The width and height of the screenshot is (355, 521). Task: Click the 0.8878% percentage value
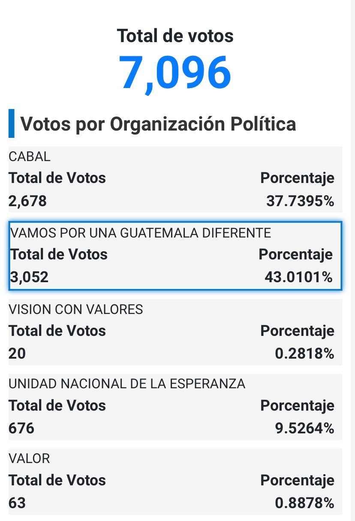coord(304,503)
